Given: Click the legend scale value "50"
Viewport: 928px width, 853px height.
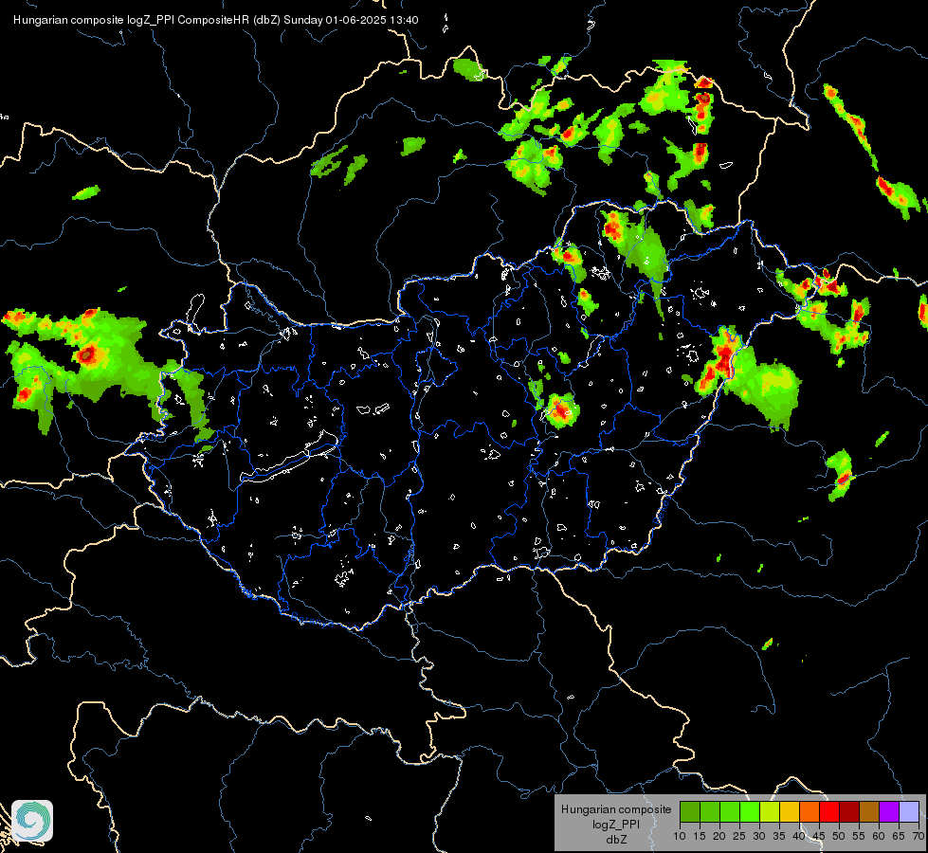Looking at the screenshot, I should [839, 836].
